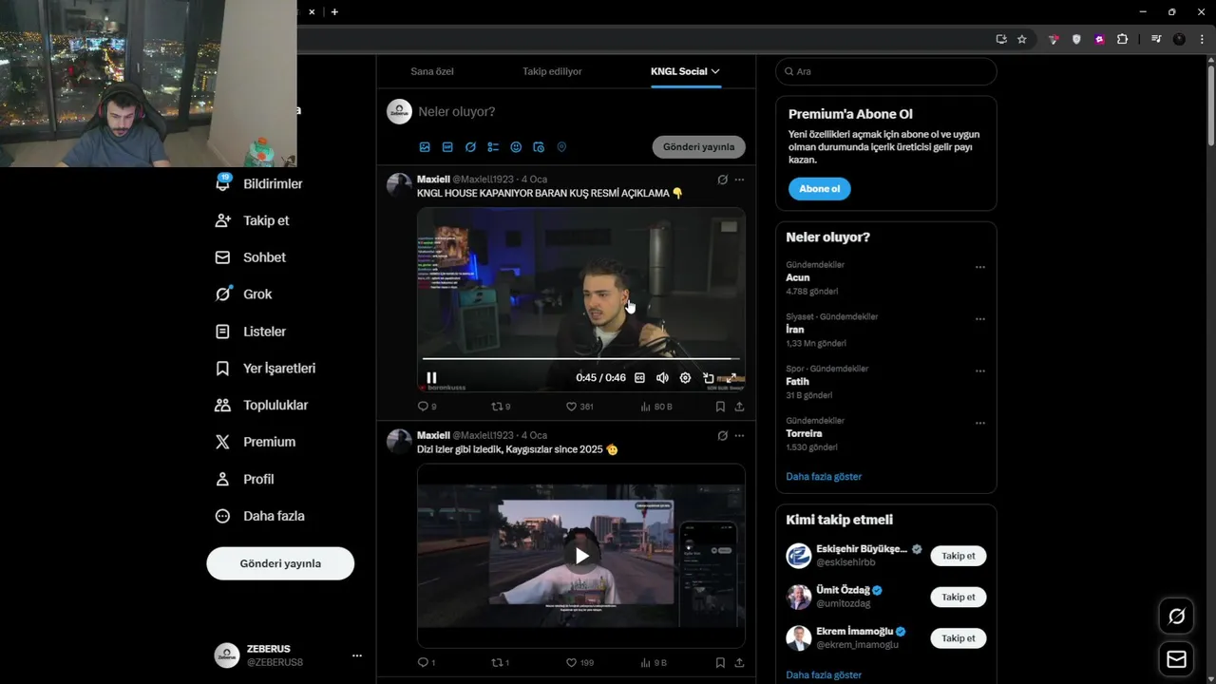The height and width of the screenshot is (684, 1216).
Task: Open the emoji picker in composer
Action: (516, 147)
